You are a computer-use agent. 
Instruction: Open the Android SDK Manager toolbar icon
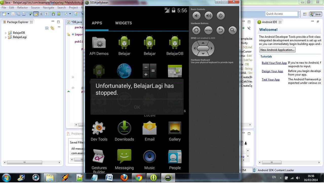pos(53,14)
